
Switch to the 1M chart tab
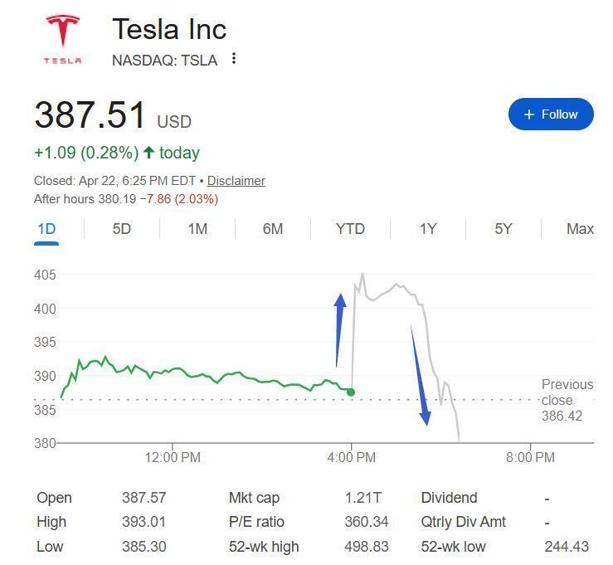197,229
